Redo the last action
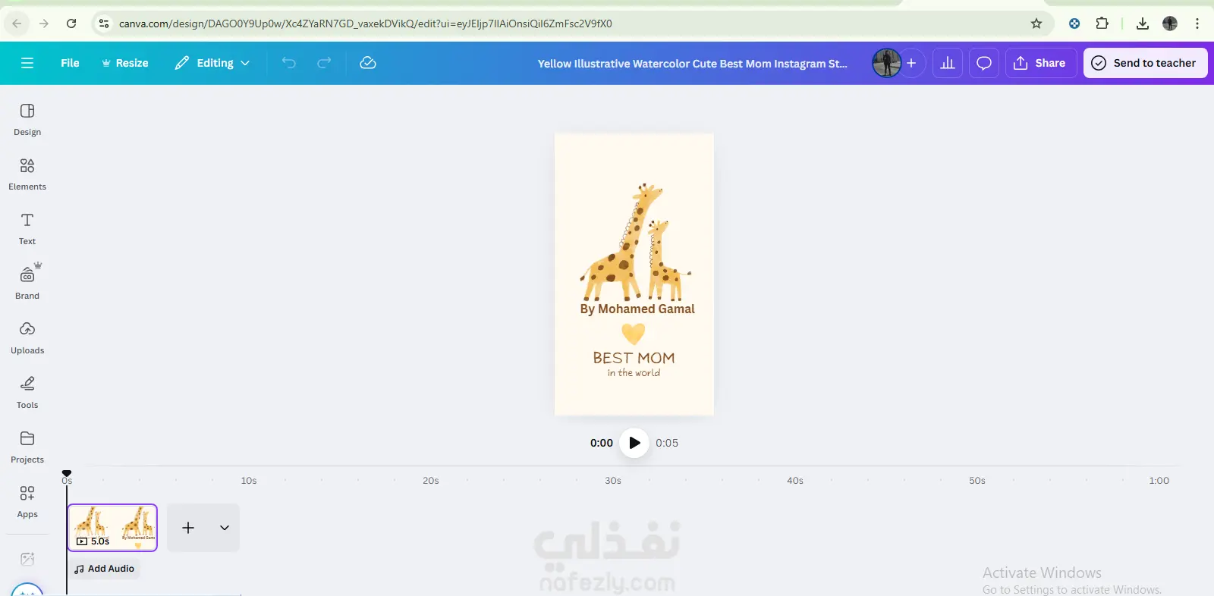The image size is (1214, 596). coord(324,63)
